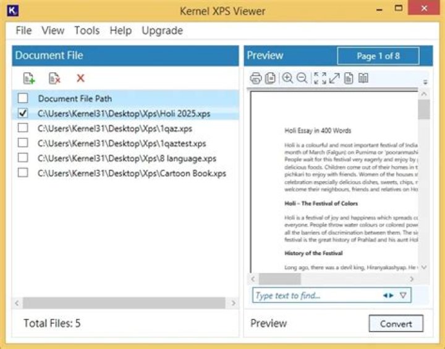The image size is (445, 349).
Task: Zoom in using the magnifier plus icon
Action: point(287,78)
